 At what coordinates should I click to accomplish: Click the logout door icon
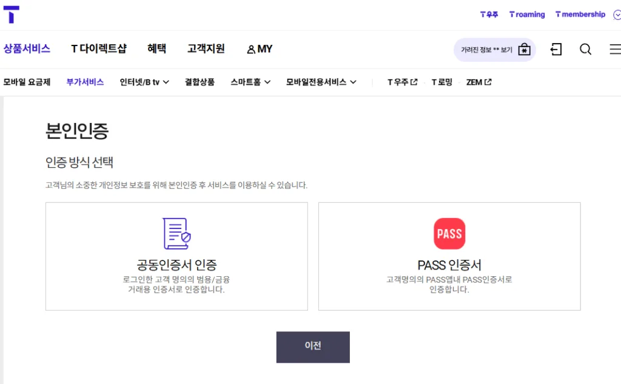[x=556, y=50]
